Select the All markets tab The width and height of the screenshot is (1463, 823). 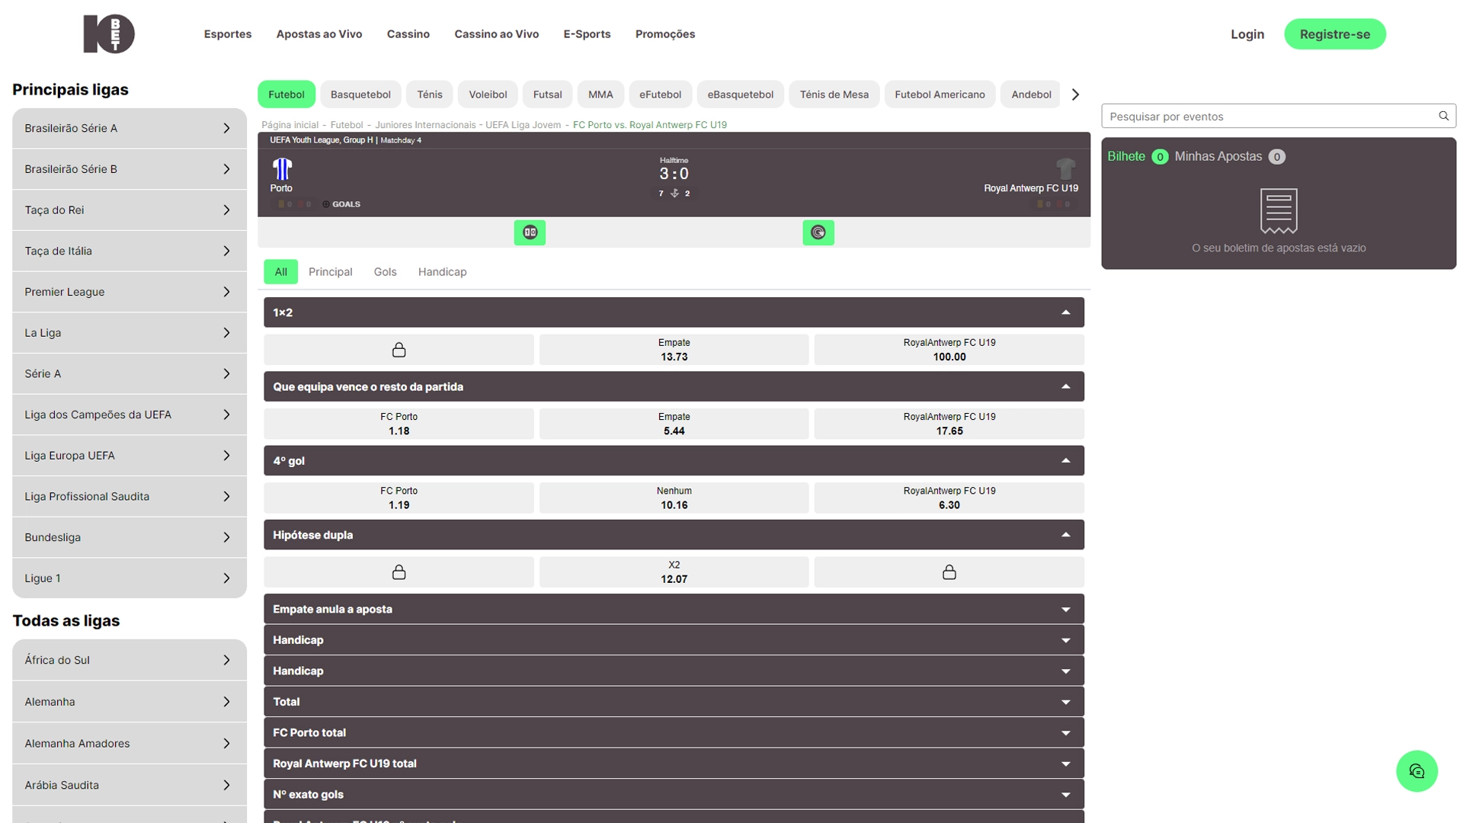[280, 272]
